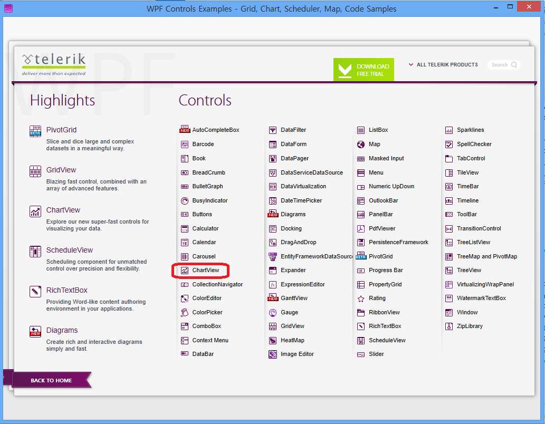Click the Map globe icon
The image size is (545, 424).
[x=361, y=144]
